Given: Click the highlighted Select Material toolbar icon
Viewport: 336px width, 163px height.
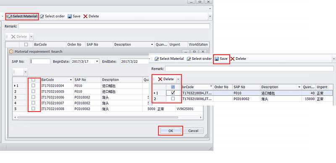Looking at the screenshot, I should point(10,16).
